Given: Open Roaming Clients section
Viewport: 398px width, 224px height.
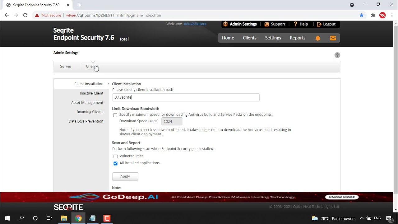Looking at the screenshot, I should (90, 112).
